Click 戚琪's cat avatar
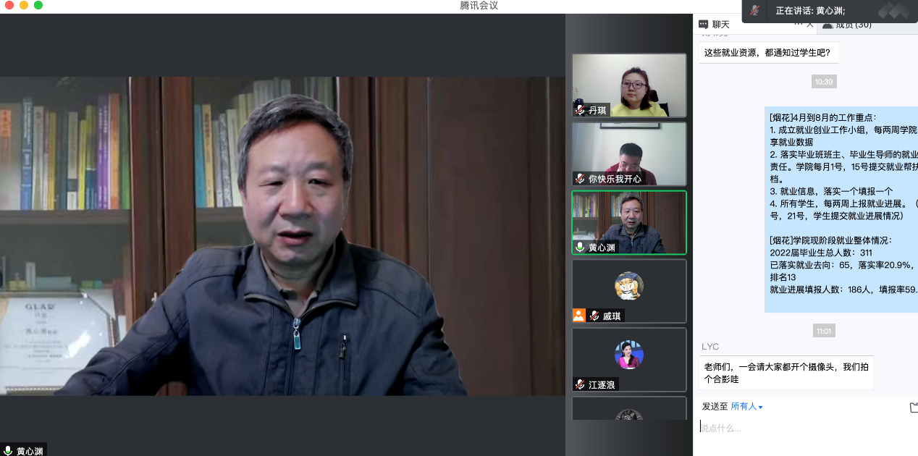 pyautogui.click(x=628, y=286)
